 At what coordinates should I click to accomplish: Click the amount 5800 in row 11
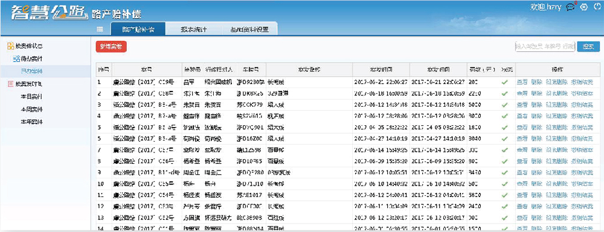click(x=475, y=195)
